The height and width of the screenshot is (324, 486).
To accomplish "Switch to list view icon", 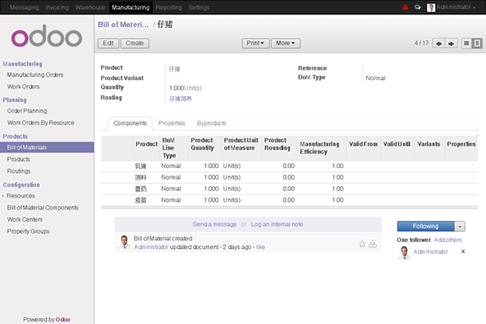I will coord(467,43).
